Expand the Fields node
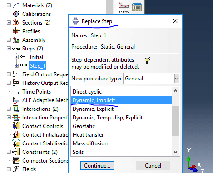Viewport: 213px width, 173px height. click(9, 169)
